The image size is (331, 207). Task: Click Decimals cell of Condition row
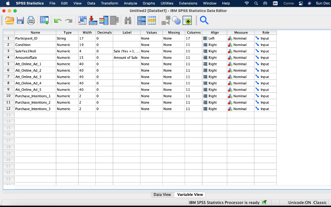click(104, 45)
